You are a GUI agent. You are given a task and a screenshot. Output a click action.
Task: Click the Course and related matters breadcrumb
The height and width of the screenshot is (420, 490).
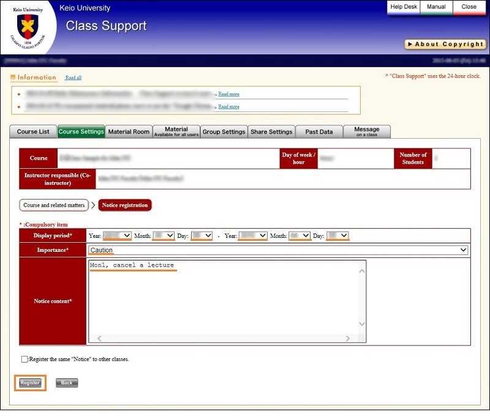54,205
